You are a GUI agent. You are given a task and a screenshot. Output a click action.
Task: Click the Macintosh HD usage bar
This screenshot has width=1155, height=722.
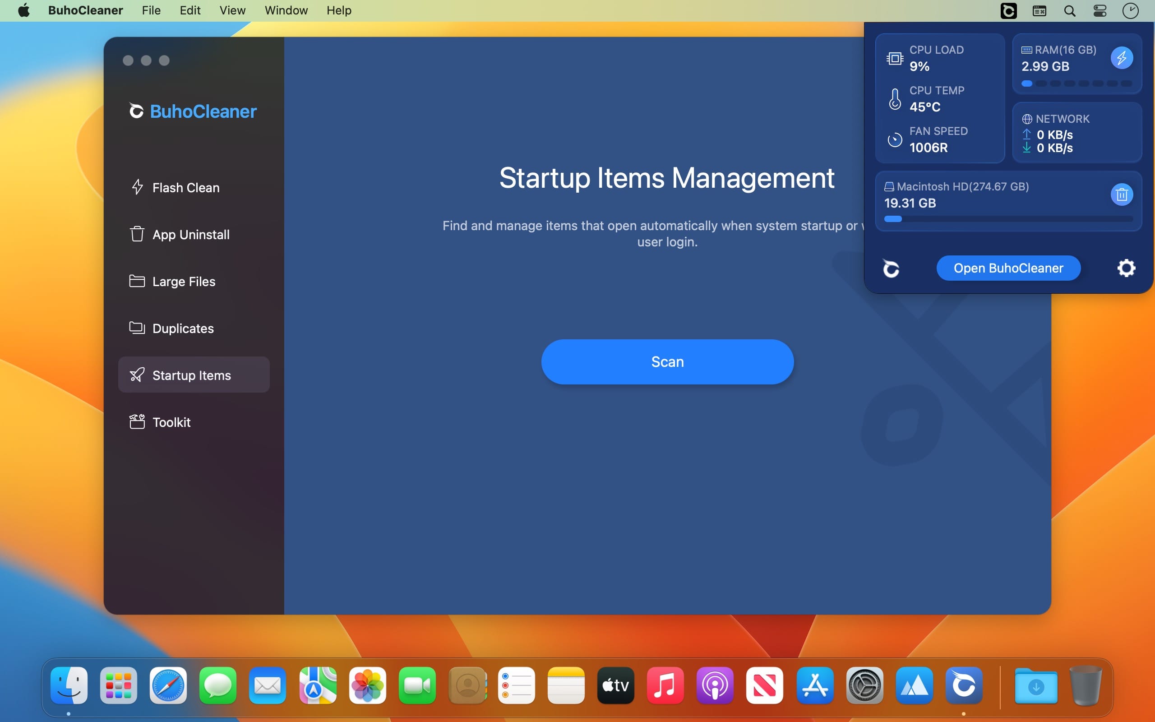click(1007, 219)
